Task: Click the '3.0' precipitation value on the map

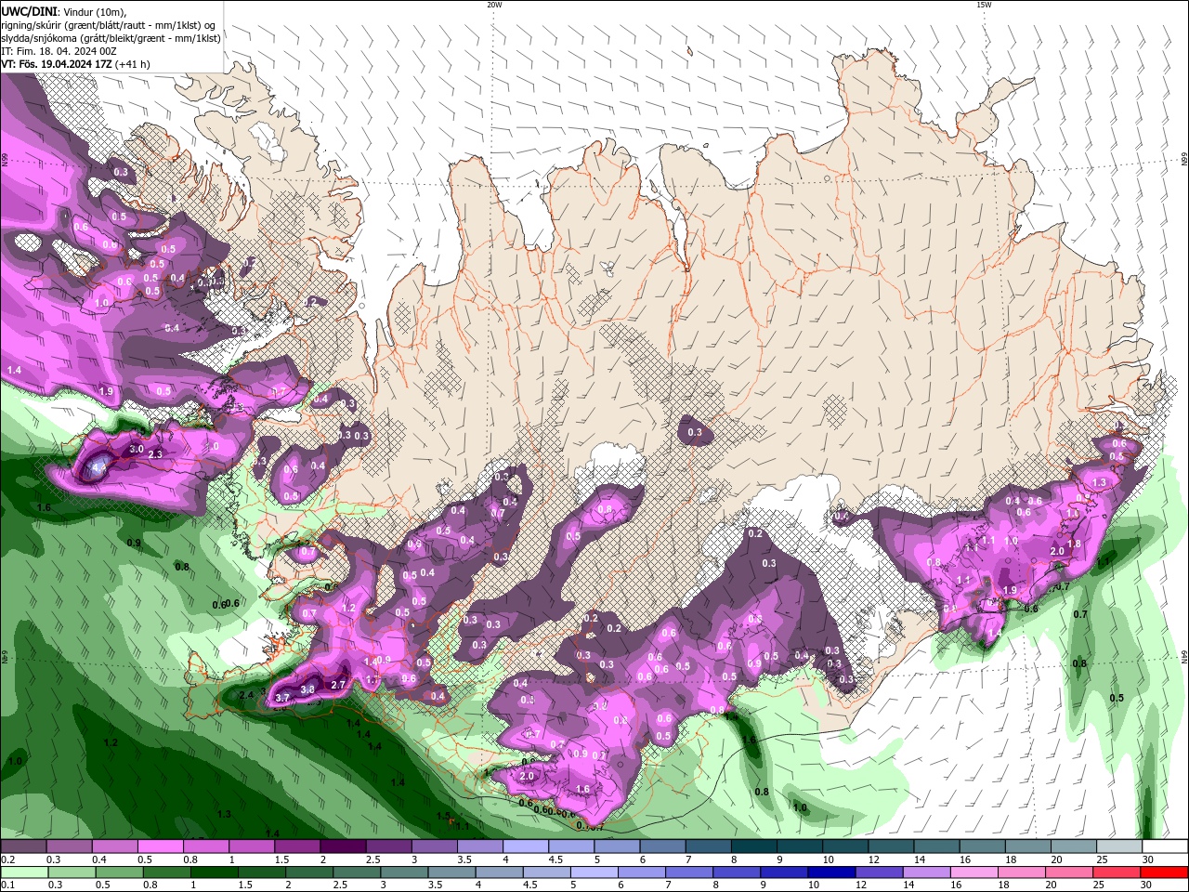Action: [136, 449]
